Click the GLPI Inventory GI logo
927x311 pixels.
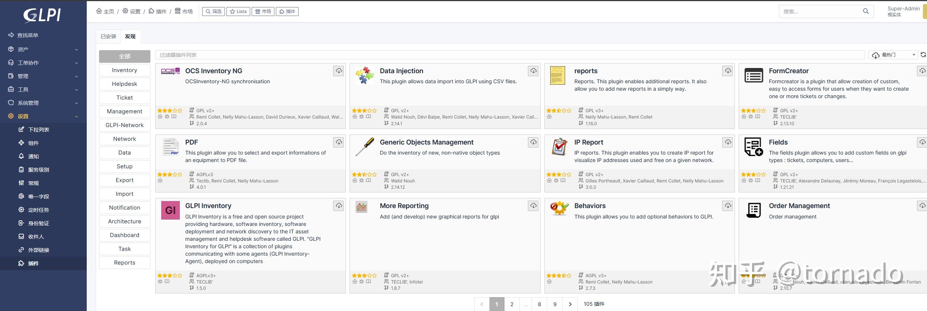point(170,210)
